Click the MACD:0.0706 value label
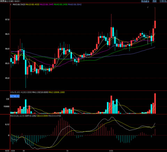The width and height of the screenshot is (167, 152). (55, 116)
